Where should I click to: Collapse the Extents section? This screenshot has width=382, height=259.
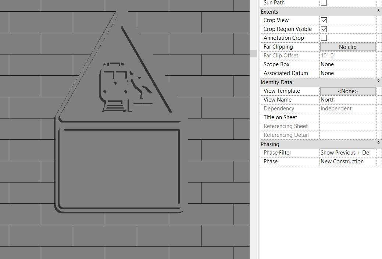pos(378,11)
